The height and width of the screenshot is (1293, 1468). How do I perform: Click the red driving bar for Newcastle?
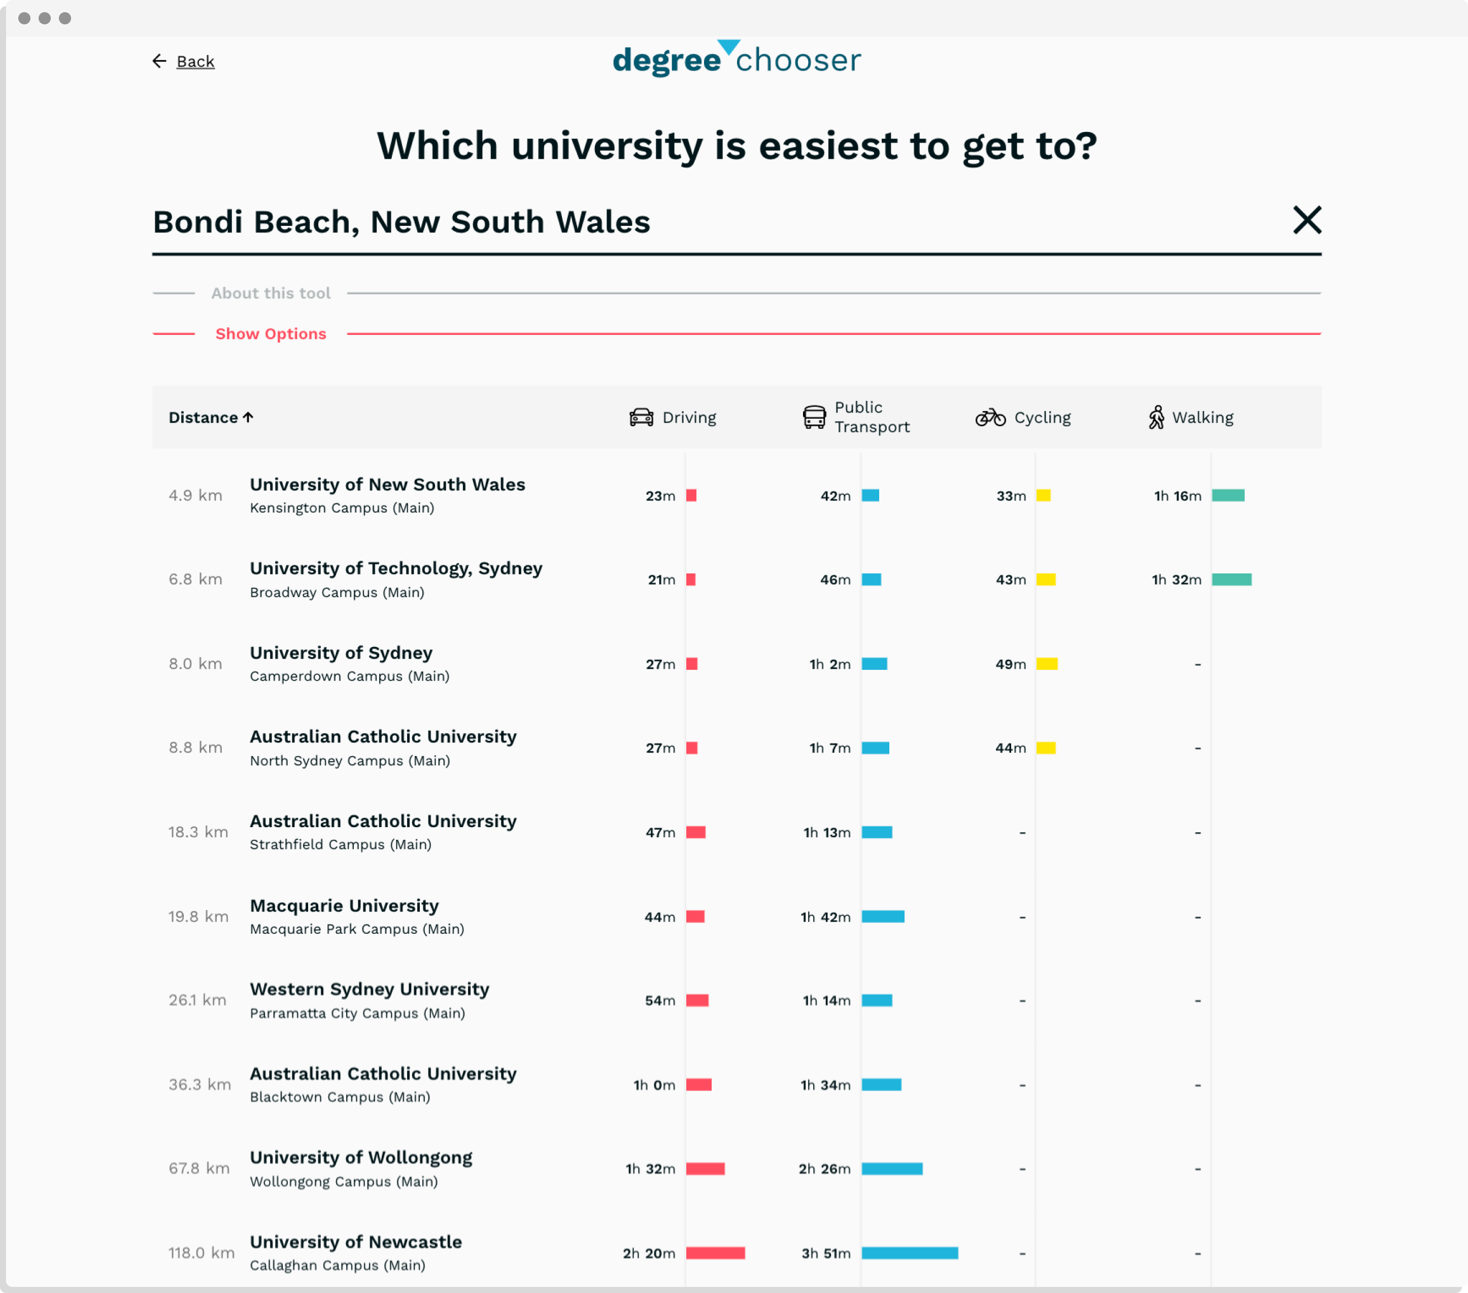[715, 1253]
